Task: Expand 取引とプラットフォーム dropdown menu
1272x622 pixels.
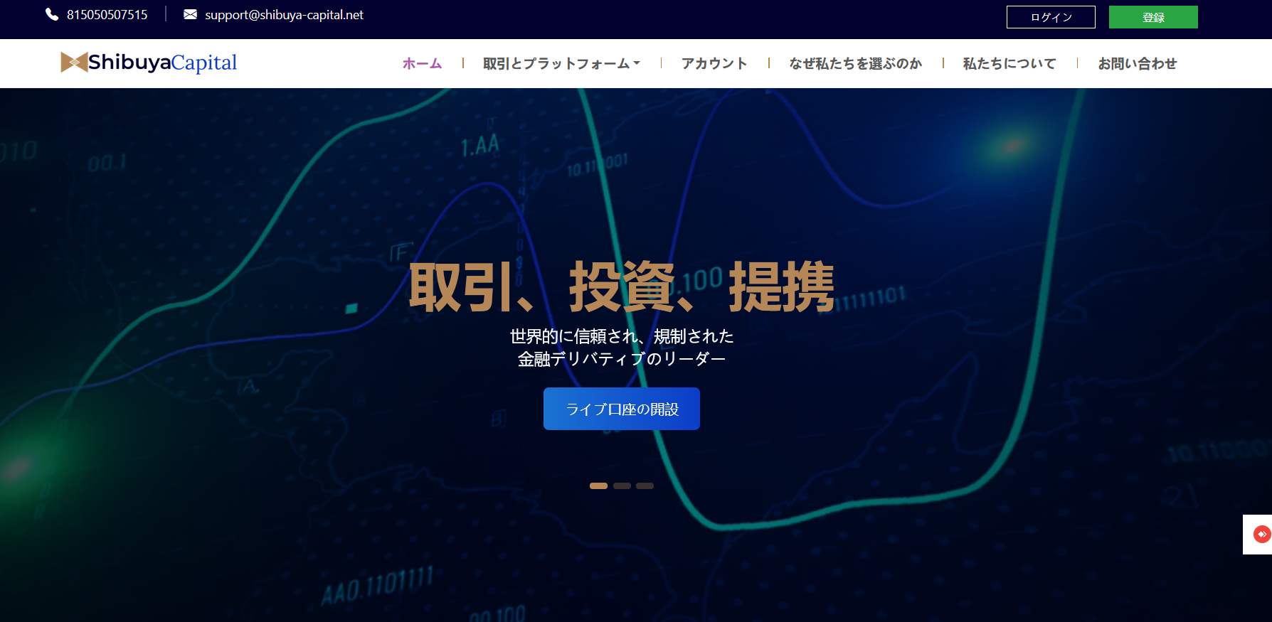Action: 561,63
